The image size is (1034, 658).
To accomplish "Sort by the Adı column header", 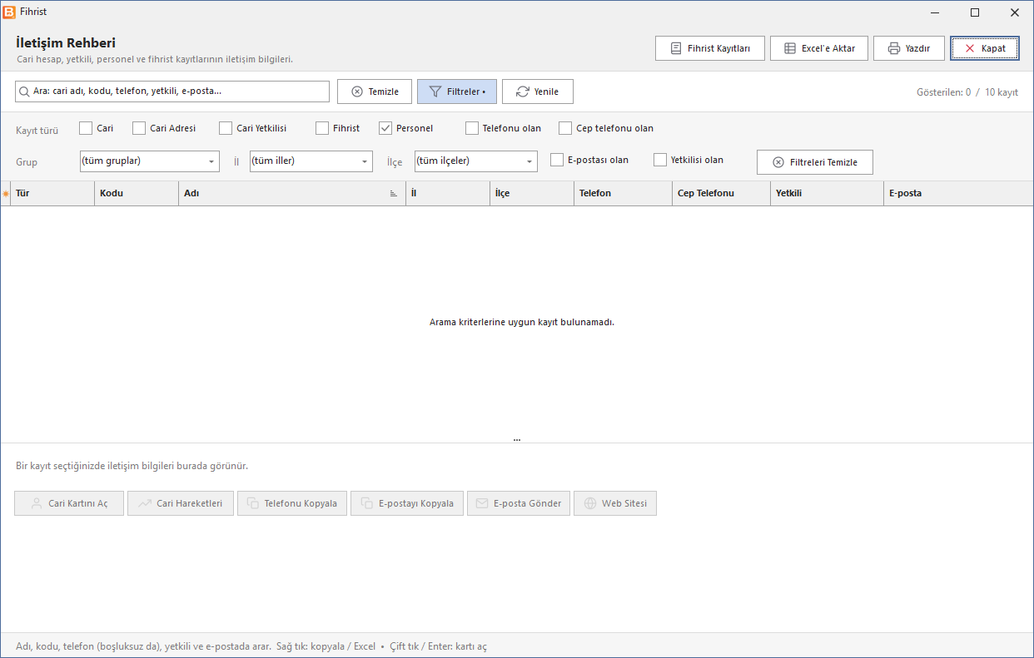I will click(x=292, y=193).
